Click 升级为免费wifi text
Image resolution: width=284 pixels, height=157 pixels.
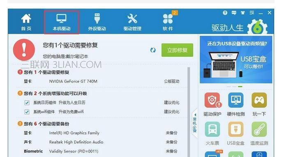click(71, 111)
